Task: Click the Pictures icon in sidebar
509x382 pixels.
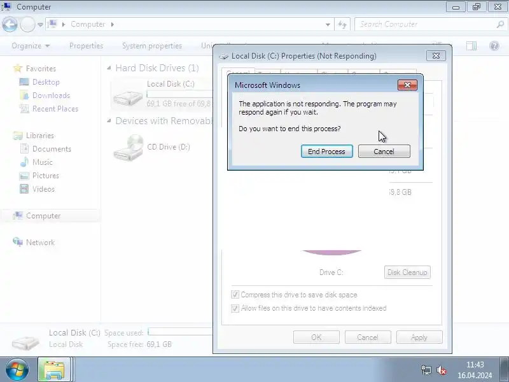Action: pos(24,176)
